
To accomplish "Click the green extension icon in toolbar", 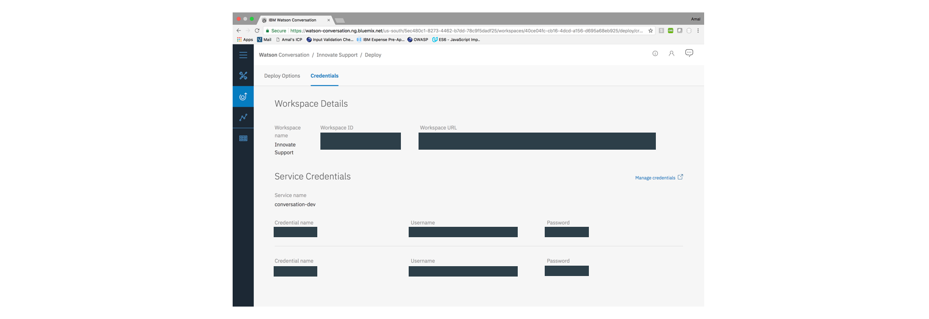I will click(x=670, y=31).
